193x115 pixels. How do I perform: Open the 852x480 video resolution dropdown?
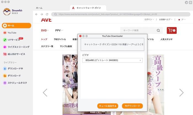(x=112, y=60)
